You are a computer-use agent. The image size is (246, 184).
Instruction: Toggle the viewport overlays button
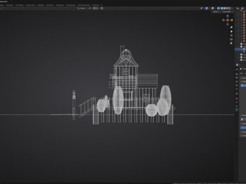click(213, 8)
